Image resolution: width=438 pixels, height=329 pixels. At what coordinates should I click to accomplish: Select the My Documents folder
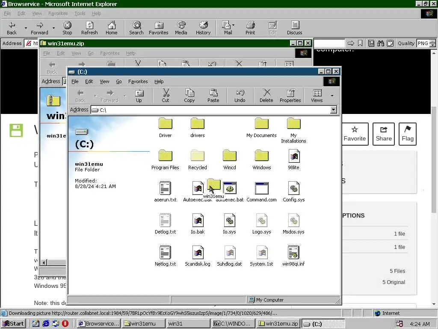click(x=261, y=128)
